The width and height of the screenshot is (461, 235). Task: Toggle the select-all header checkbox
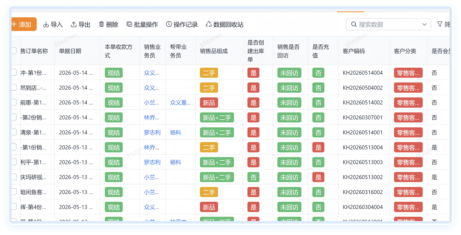(14, 51)
